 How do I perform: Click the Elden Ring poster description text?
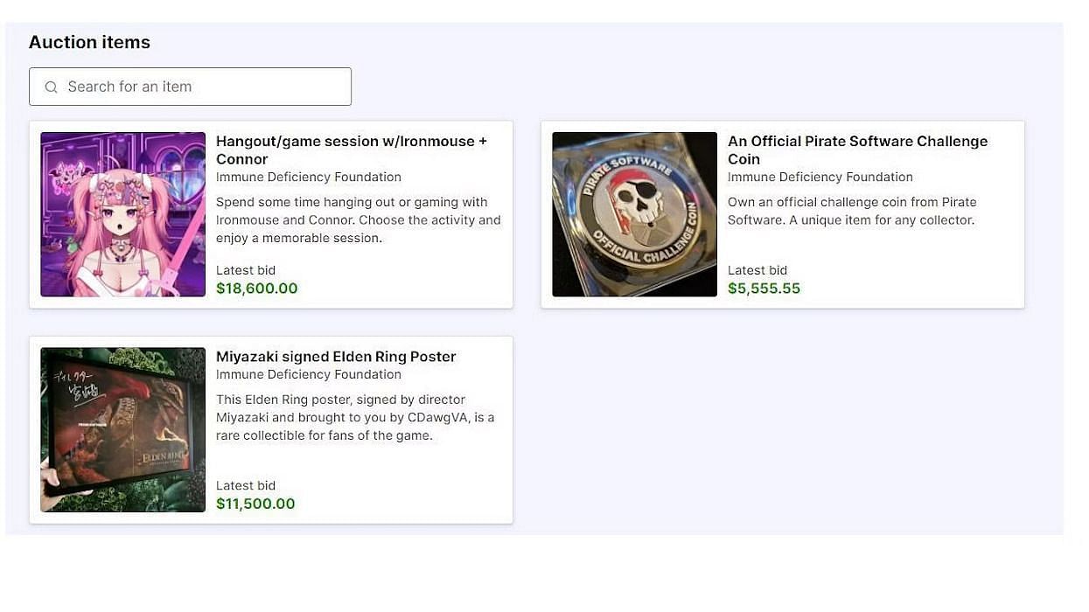click(354, 417)
